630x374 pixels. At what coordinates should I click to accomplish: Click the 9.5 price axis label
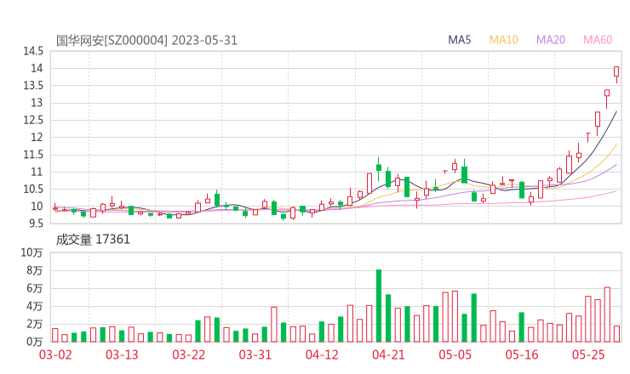click(x=36, y=223)
